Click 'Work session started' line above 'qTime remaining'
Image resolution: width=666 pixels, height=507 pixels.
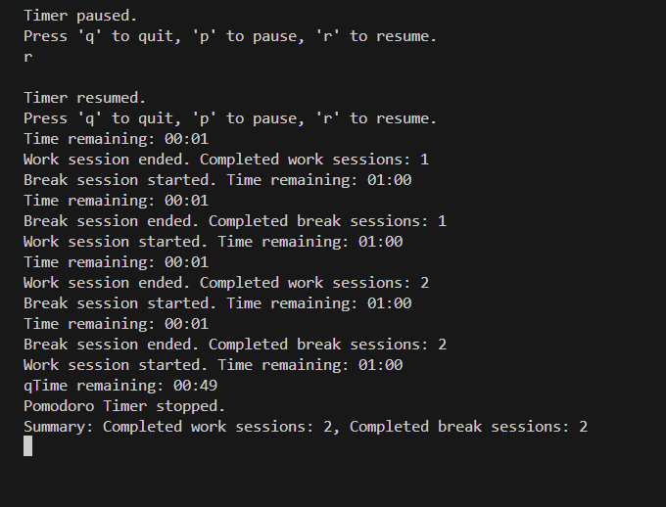coord(213,365)
